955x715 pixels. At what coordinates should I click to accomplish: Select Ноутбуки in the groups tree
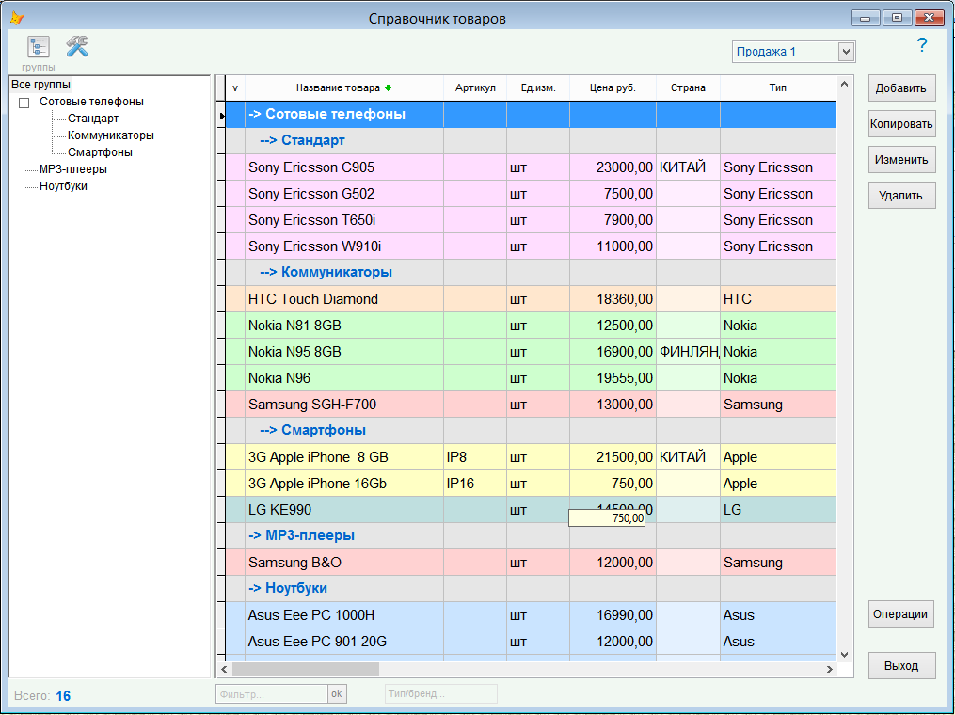tap(63, 186)
